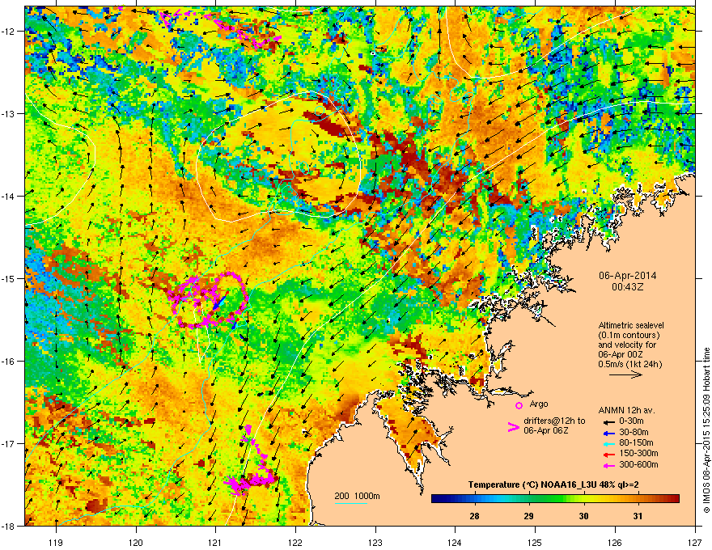Click the cyan bathymetry contour sample line
This screenshot has width=712, height=550.
350,503
